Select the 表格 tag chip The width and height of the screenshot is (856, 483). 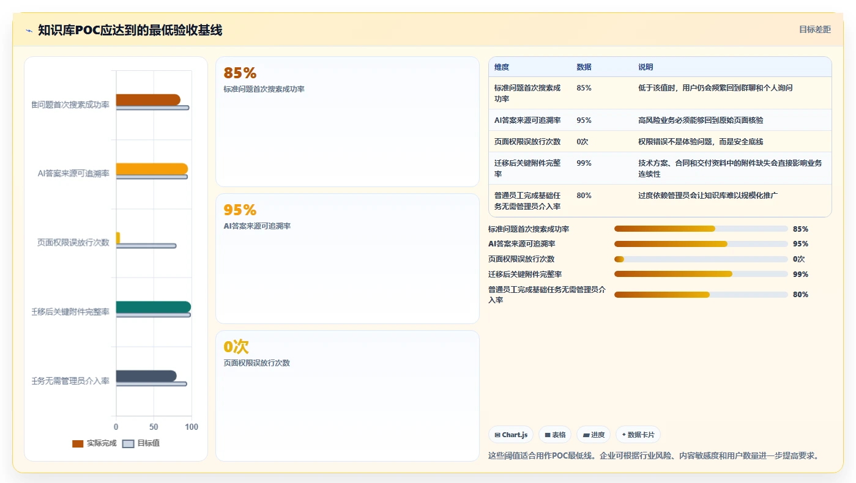click(555, 435)
